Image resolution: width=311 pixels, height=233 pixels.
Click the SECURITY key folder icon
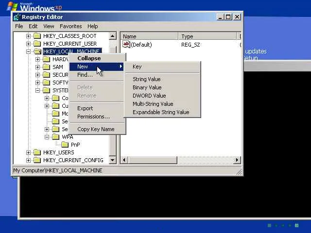coord(47,75)
